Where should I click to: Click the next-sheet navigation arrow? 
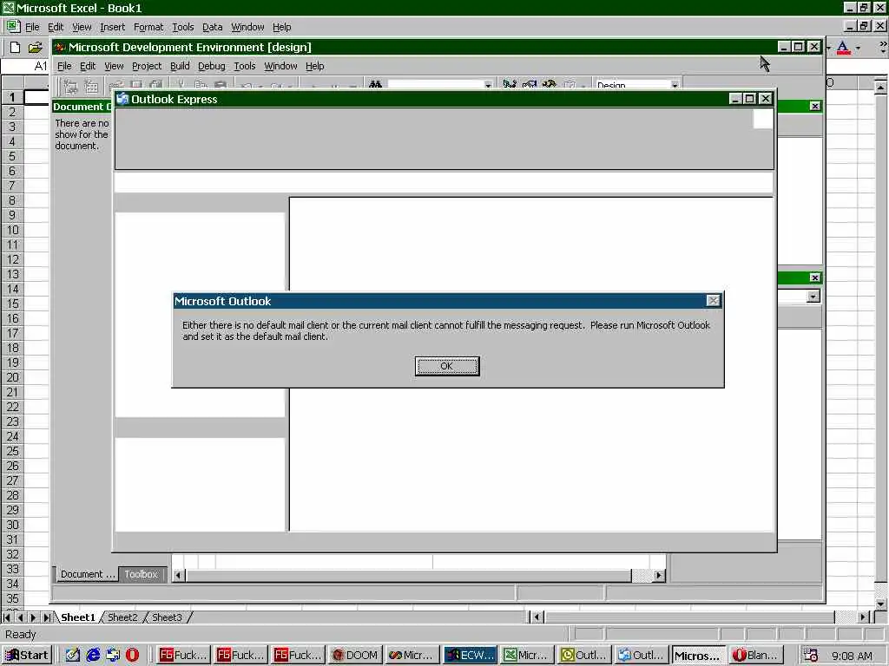(x=34, y=617)
